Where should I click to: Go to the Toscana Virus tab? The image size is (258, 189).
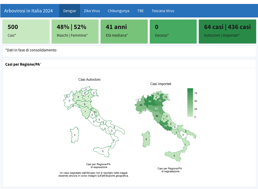pos(163,11)
